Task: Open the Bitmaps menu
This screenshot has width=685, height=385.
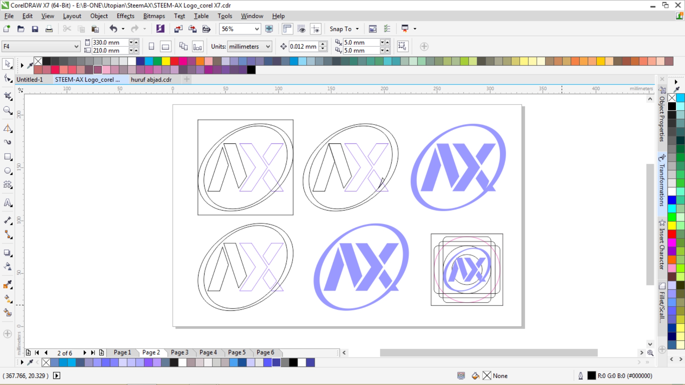Action: pyautogui.click(x=154, y=16)
